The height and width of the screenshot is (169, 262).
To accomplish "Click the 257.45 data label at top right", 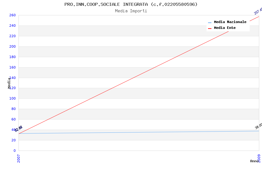I will [258, 11].
